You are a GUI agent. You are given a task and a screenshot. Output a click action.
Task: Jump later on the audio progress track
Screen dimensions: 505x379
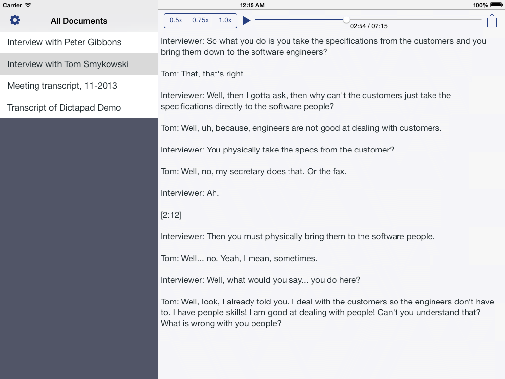[x=415, y=20]
